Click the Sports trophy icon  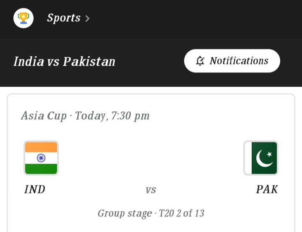point(23,18)
